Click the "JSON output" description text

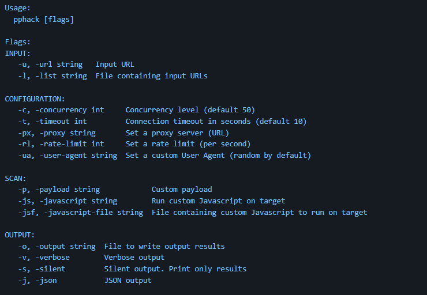click(x=128, y=280)
